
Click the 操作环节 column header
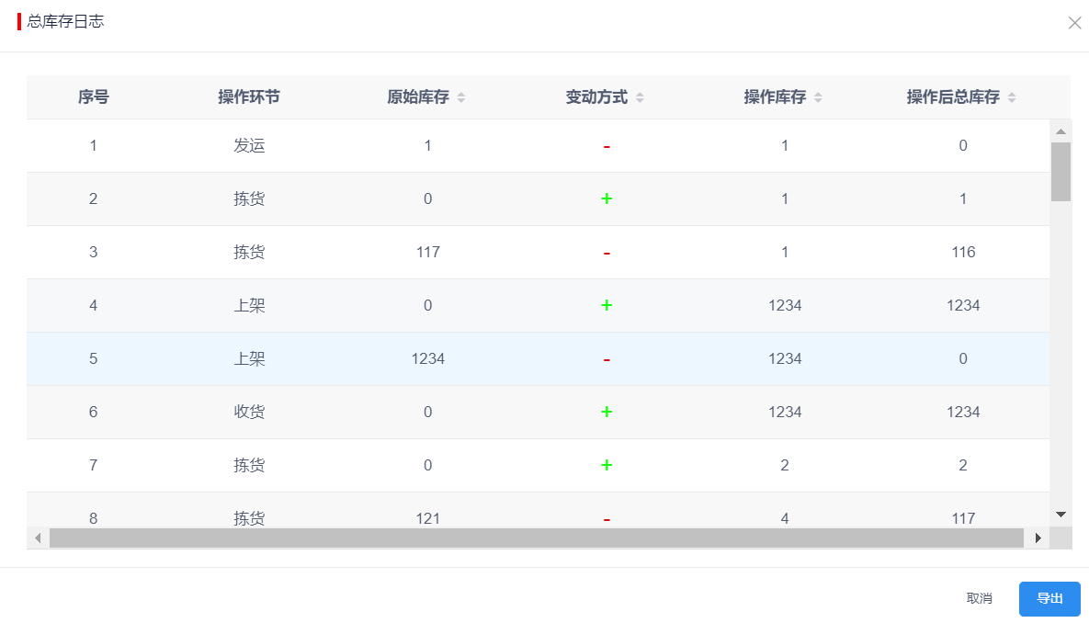click(249, 97)
